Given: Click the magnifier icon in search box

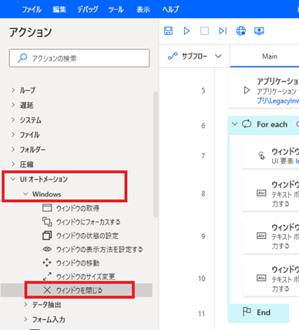Looking at the screenshot, I should pos(22,58).
